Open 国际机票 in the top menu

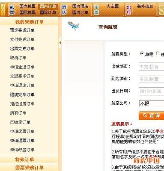point(27,12)
